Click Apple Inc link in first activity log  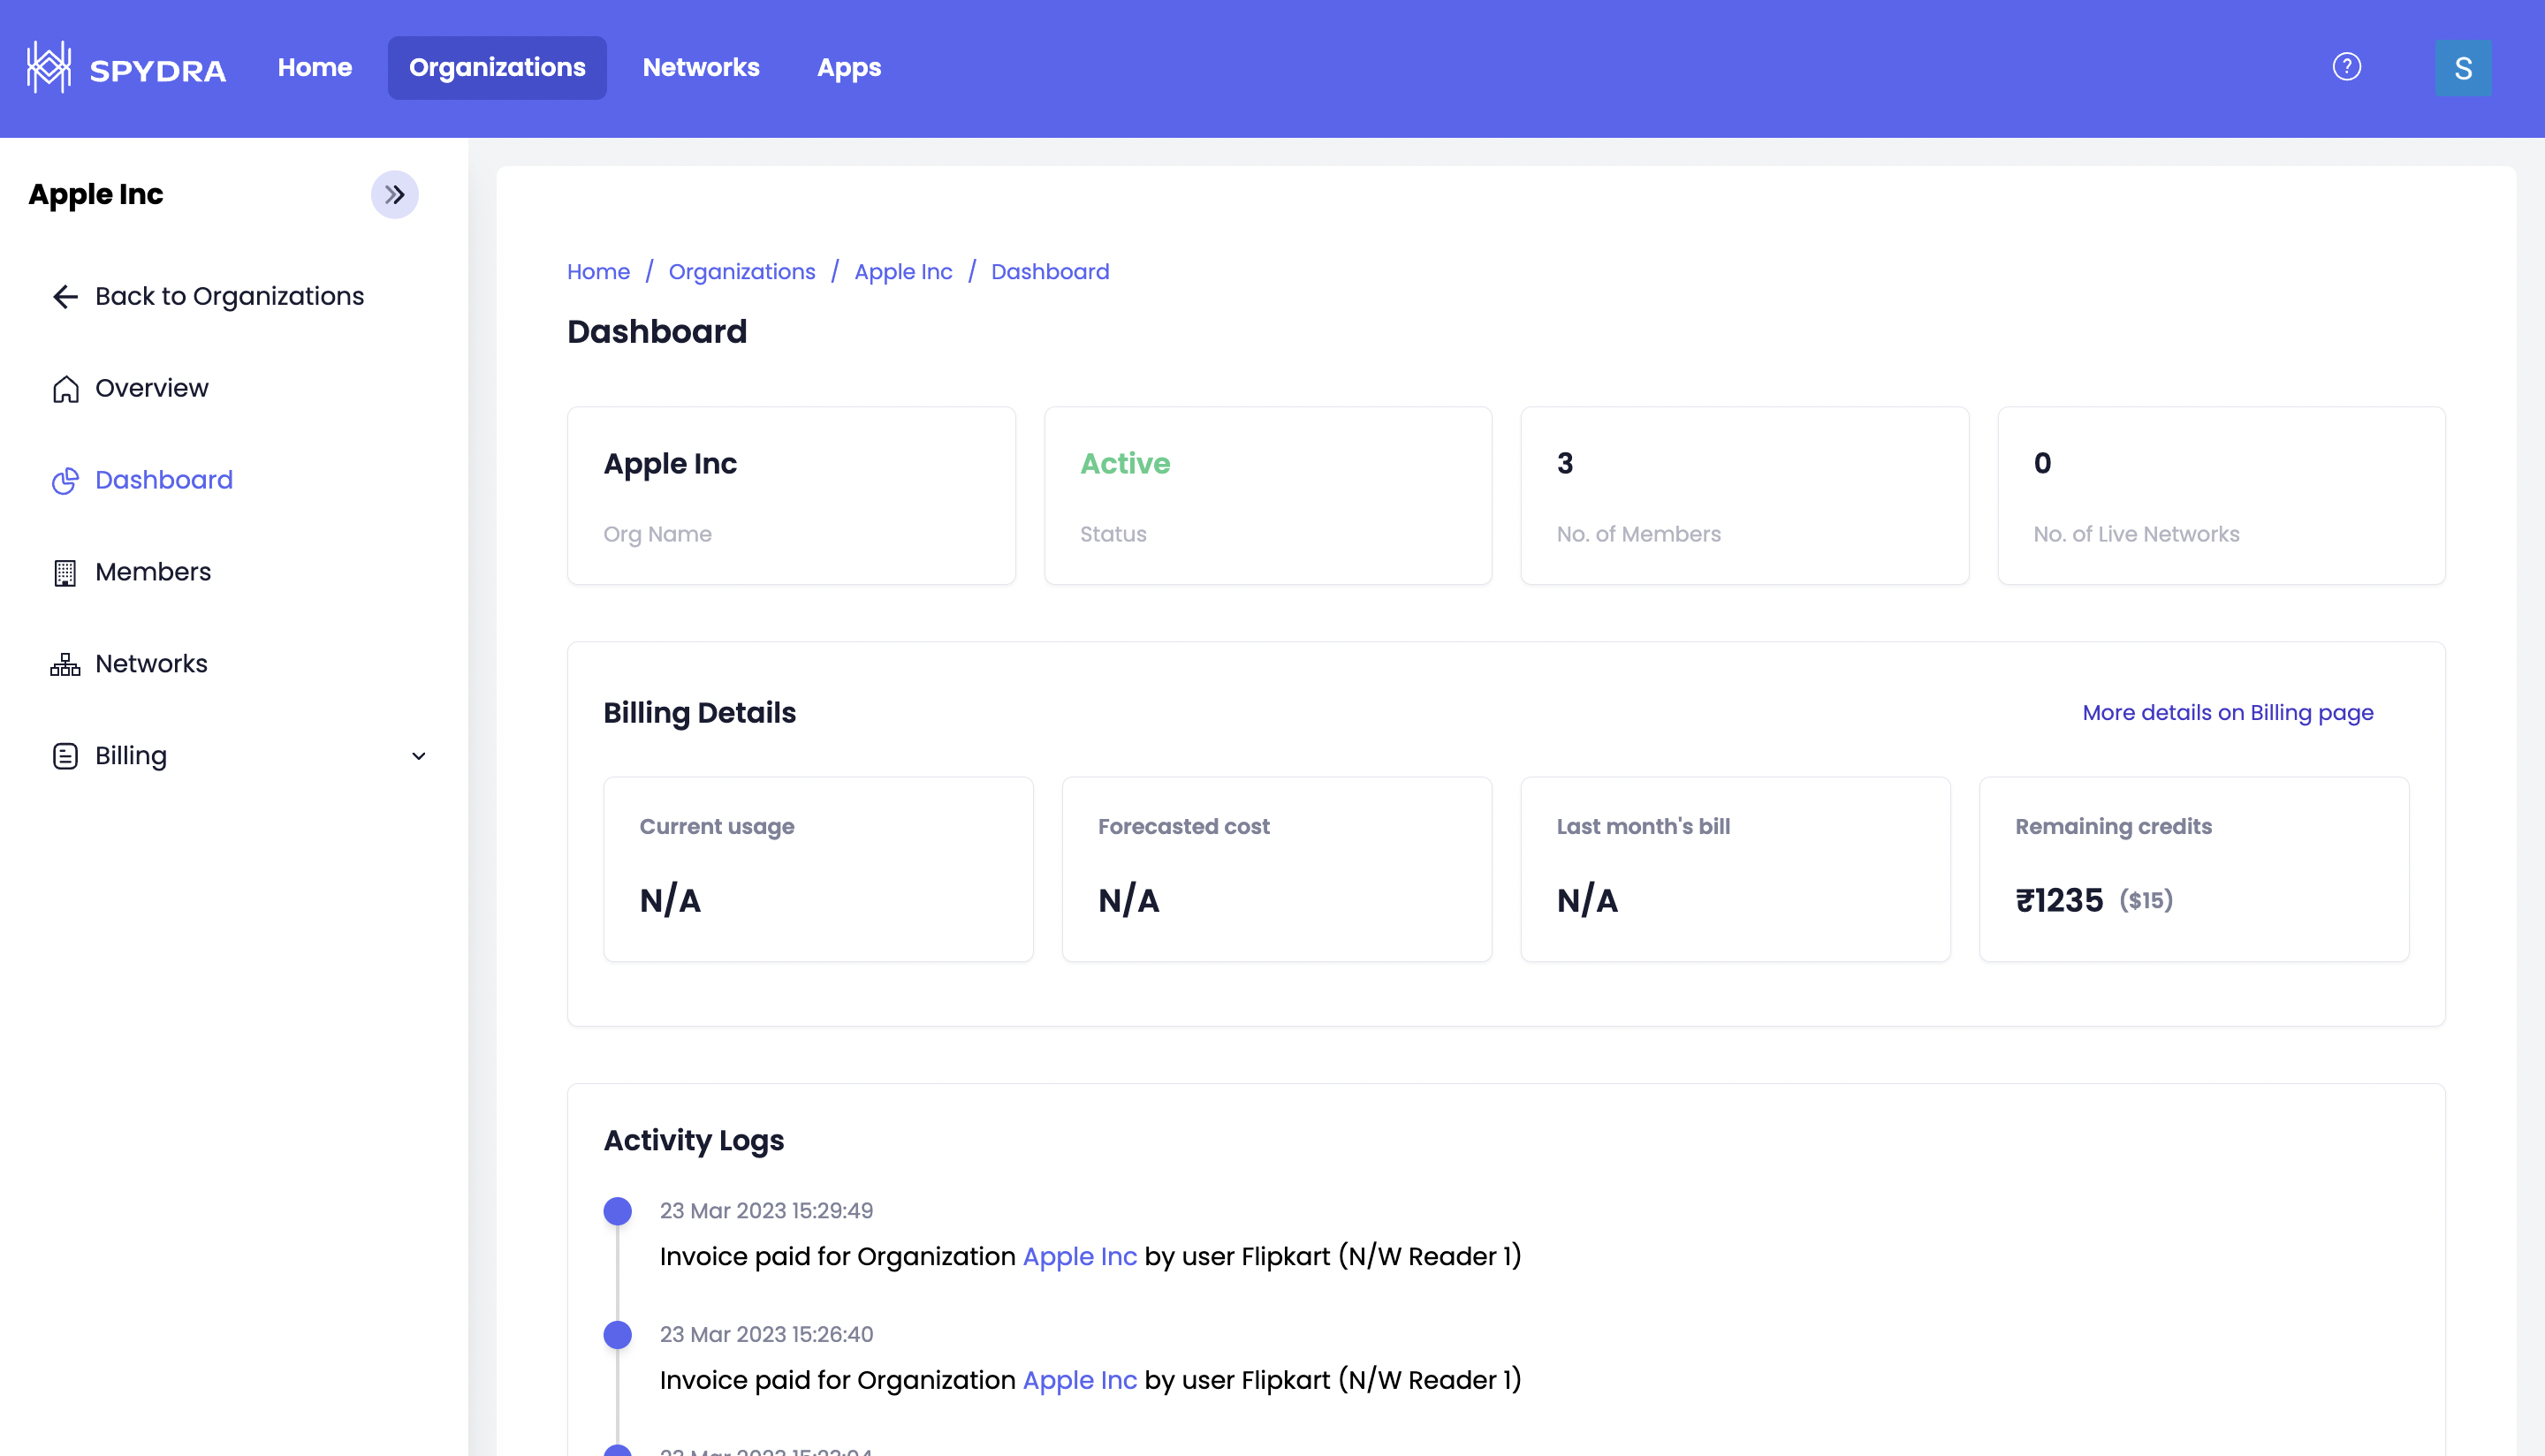click(1079, 1256)
